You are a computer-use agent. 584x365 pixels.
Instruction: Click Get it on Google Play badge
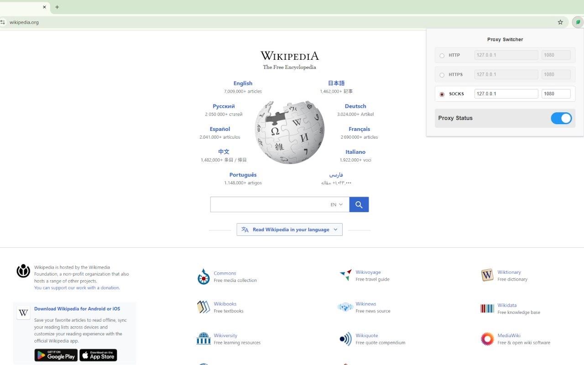pyautogui.click(x=56, y=355)
